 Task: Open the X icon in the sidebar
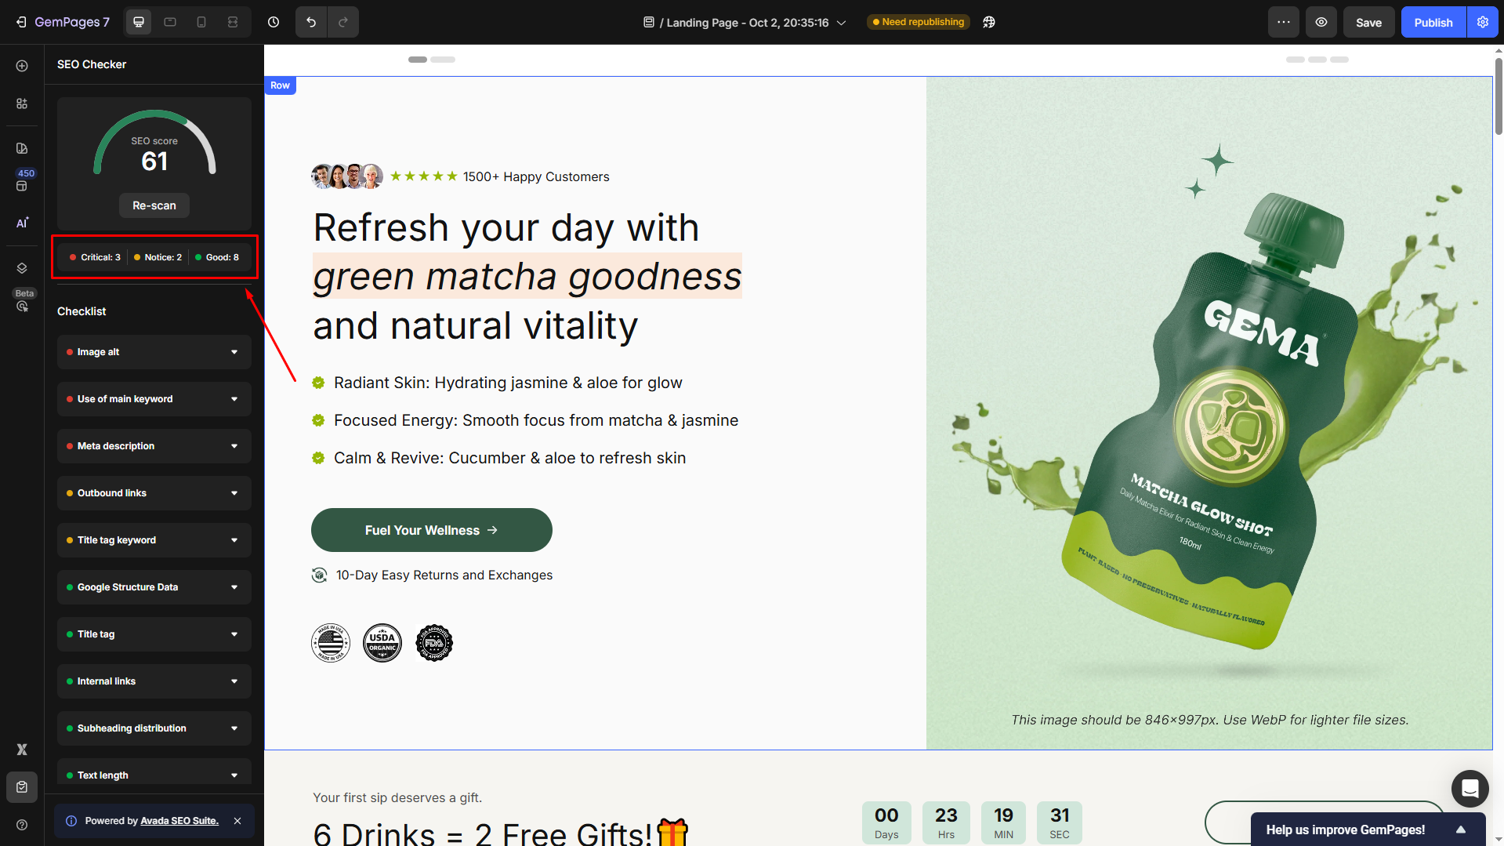(x=22, y=750)
